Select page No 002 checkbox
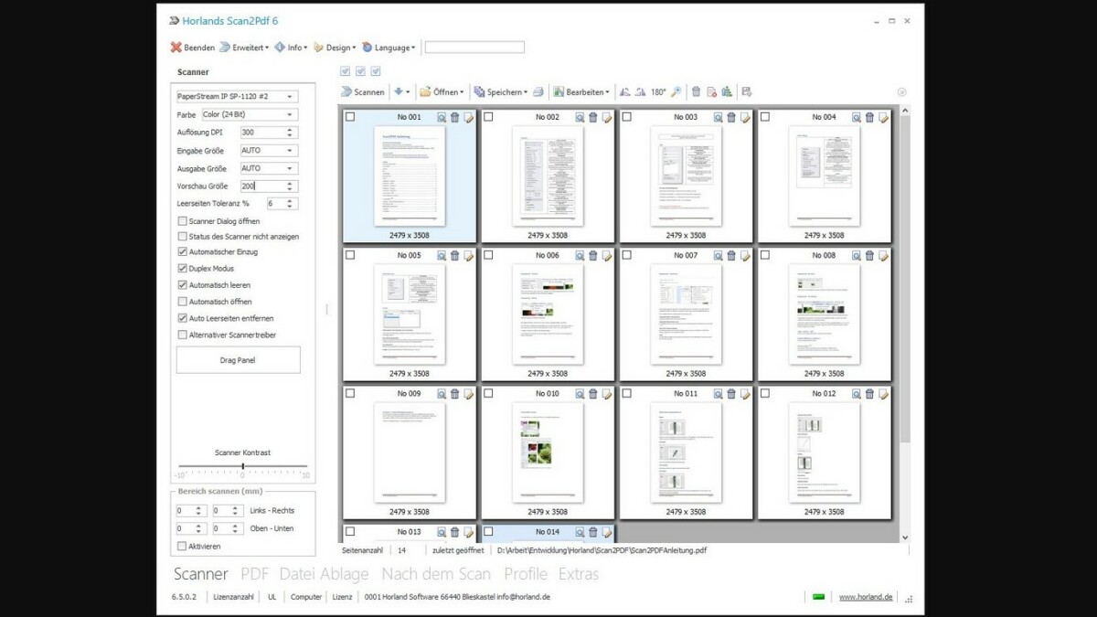1097x617 pixels. click(x=488, y=117)
